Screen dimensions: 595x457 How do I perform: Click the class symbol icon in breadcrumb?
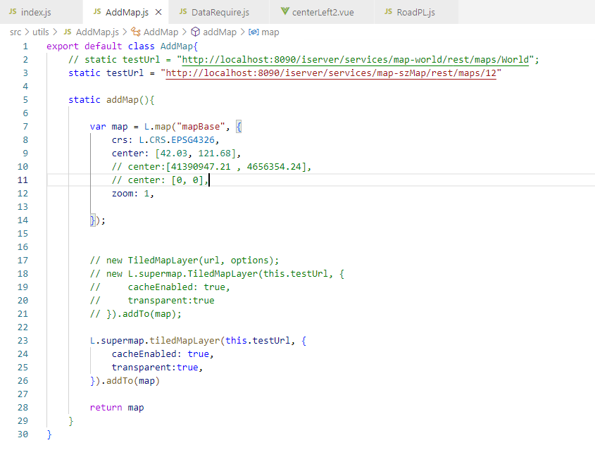[136, 32]
